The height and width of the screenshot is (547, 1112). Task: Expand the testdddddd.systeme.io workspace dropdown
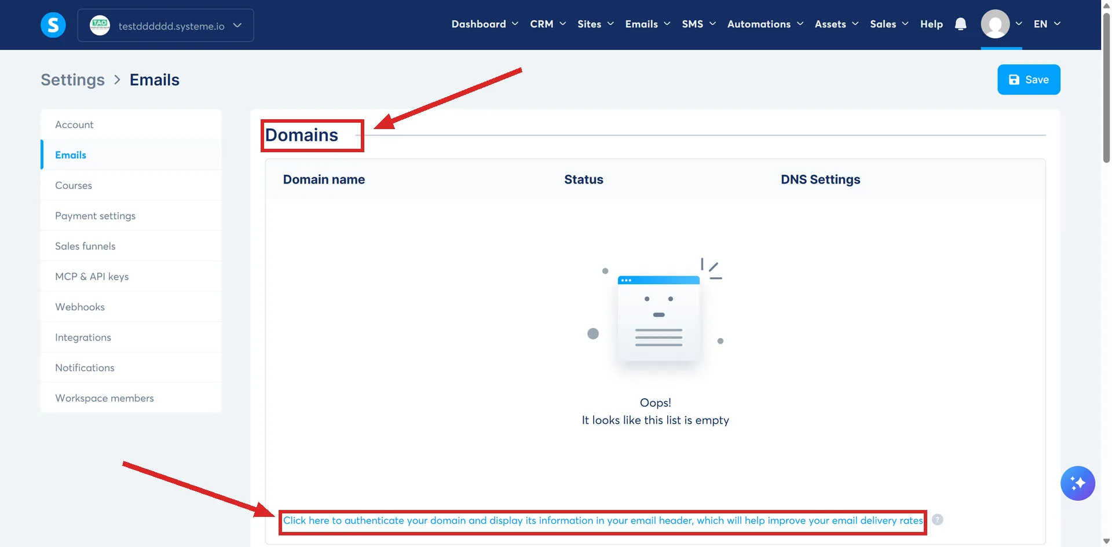pyautogui.click(x=166, y=25)
